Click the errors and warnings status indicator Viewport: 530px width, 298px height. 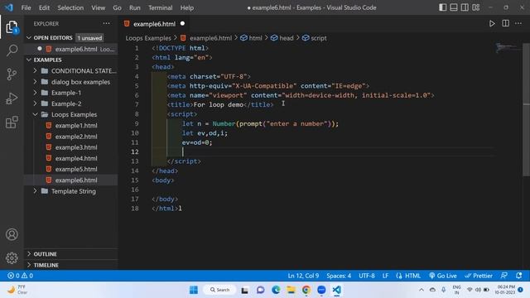tap(20, 276)
